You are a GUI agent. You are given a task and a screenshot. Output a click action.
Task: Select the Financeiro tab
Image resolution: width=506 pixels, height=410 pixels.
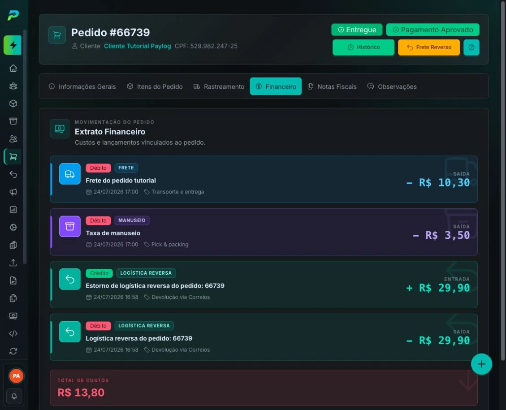click(x=276, y=86)
